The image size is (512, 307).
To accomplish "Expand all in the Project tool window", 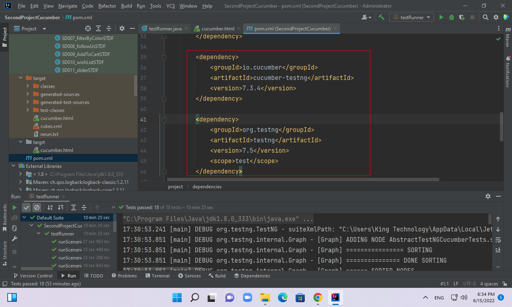I will tap(98, 28).
